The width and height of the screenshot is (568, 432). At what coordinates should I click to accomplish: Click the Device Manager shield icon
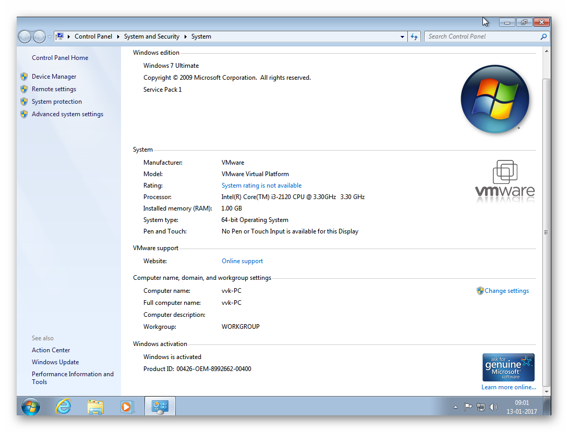click(x=24, y=76)
